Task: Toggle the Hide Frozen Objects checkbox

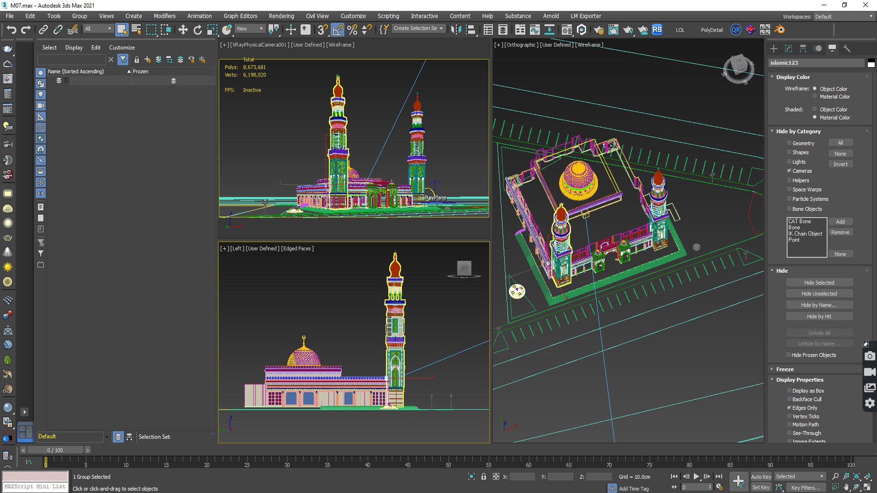Action: 788,355
